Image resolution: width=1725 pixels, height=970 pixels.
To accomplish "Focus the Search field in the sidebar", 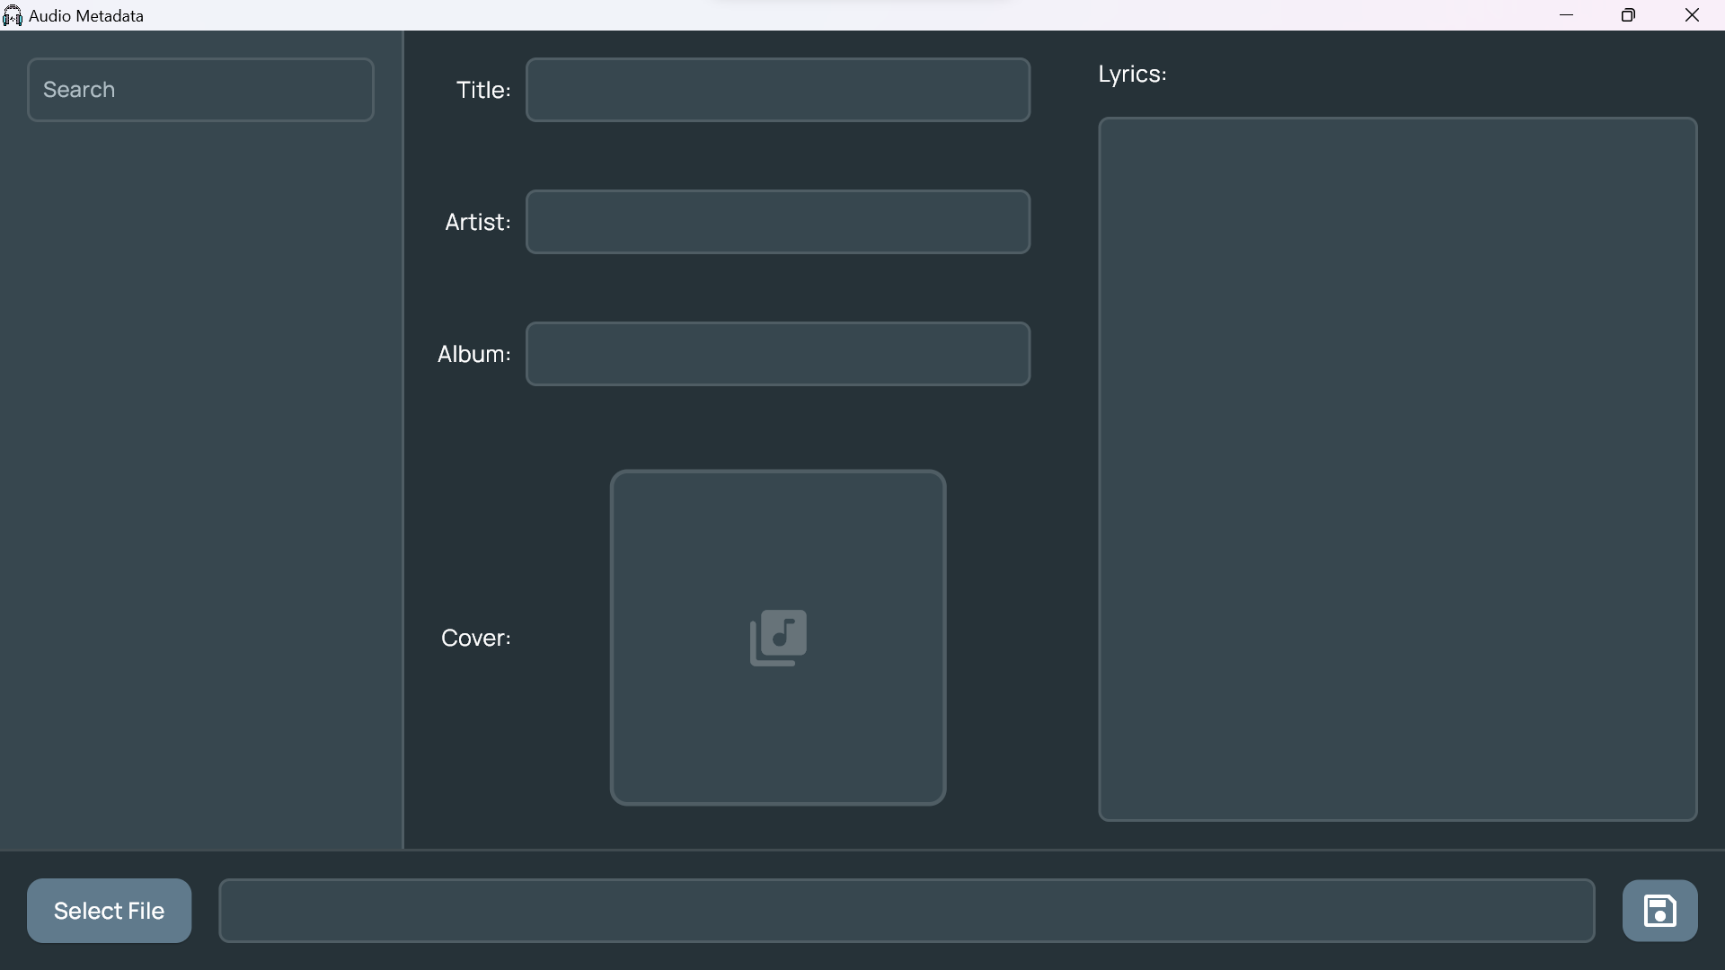I will pos(200,90).
